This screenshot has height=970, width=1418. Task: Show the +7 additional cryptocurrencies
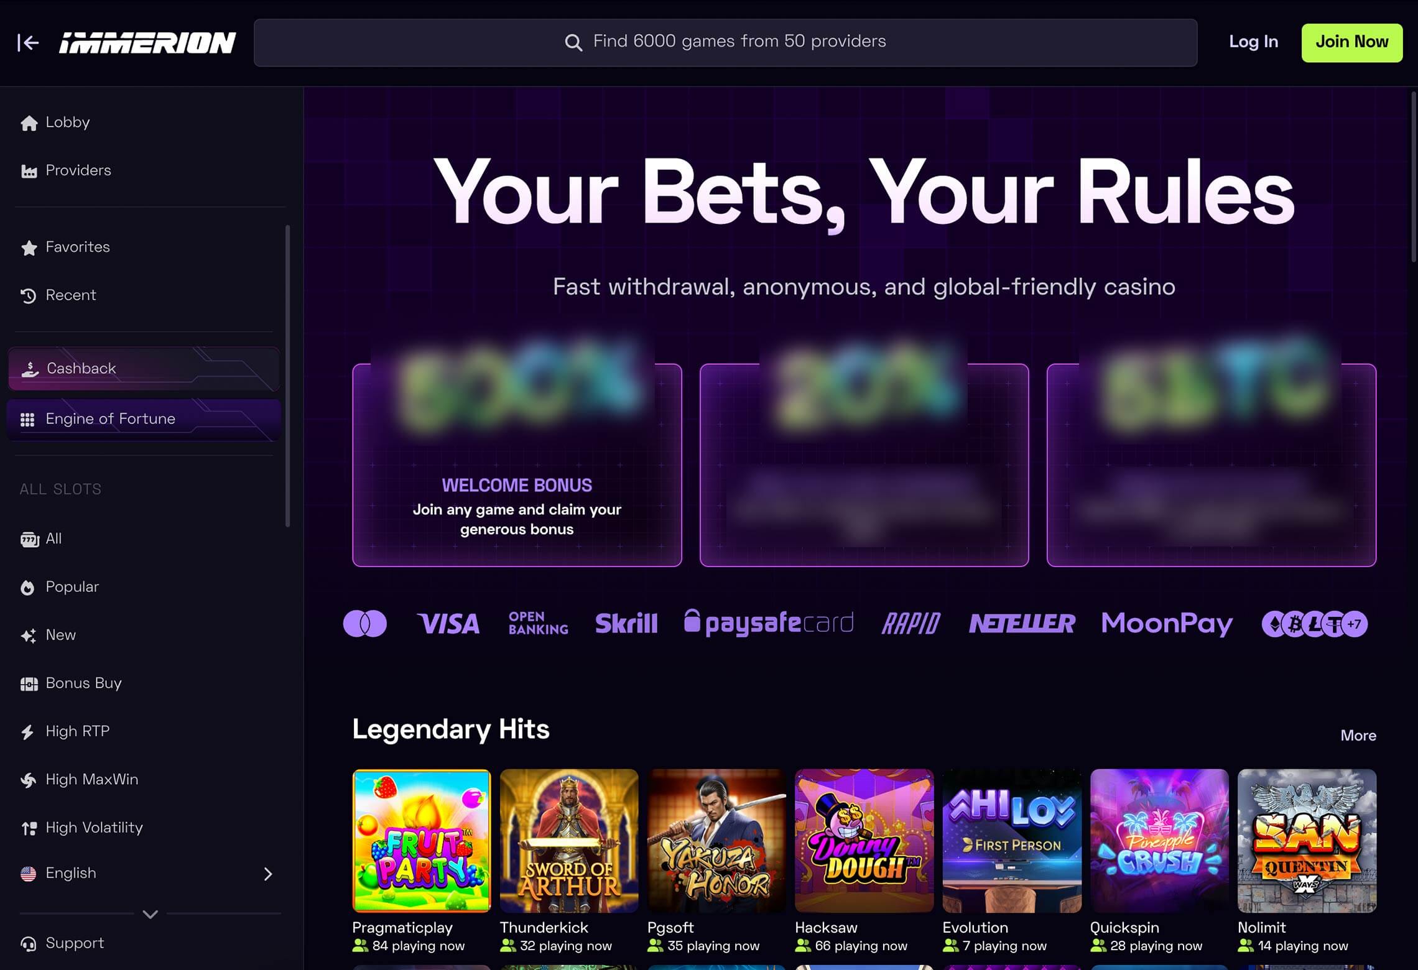pos(1354,624)
